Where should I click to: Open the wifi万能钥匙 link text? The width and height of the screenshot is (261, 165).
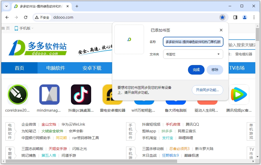[143, 110]
